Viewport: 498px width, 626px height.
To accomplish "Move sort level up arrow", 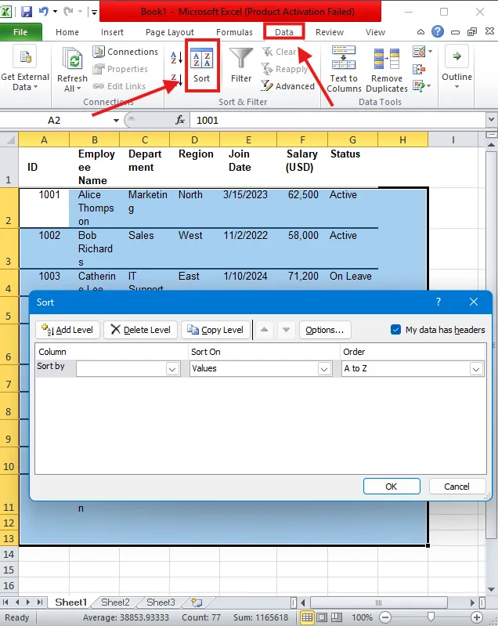I will (x=264, y=330).
